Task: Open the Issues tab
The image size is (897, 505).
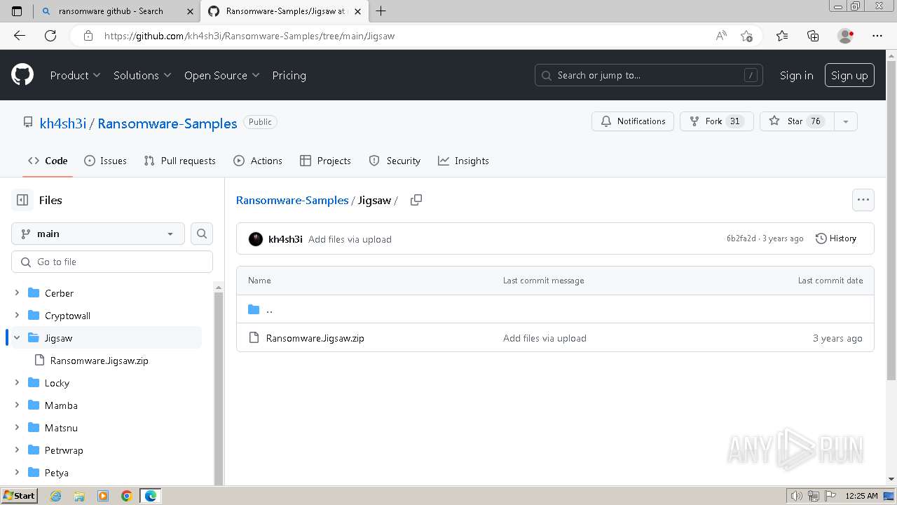Action: pos(105,161)
